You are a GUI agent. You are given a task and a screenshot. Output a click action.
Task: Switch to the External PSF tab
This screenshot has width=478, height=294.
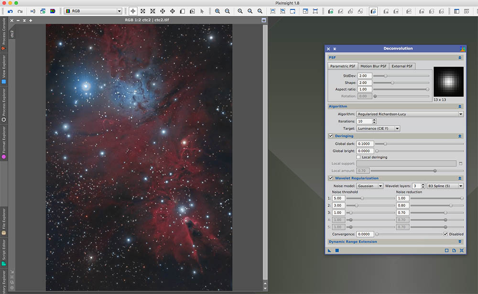point(402,66)
